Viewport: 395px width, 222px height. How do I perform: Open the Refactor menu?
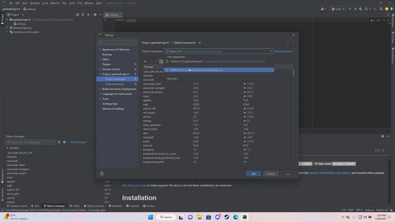[55, 3]
